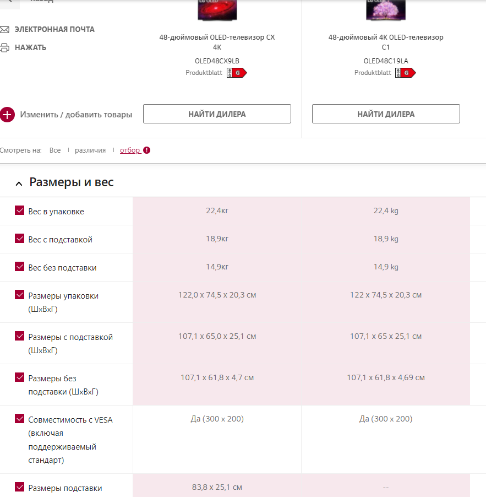Viewport: 486px width, 497px height.
Task: Collapse the Размеры и вес section
Action: [x=19, y=183]
